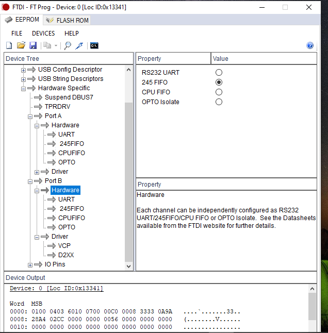Select OPTO under Port A Hardware

67,162
